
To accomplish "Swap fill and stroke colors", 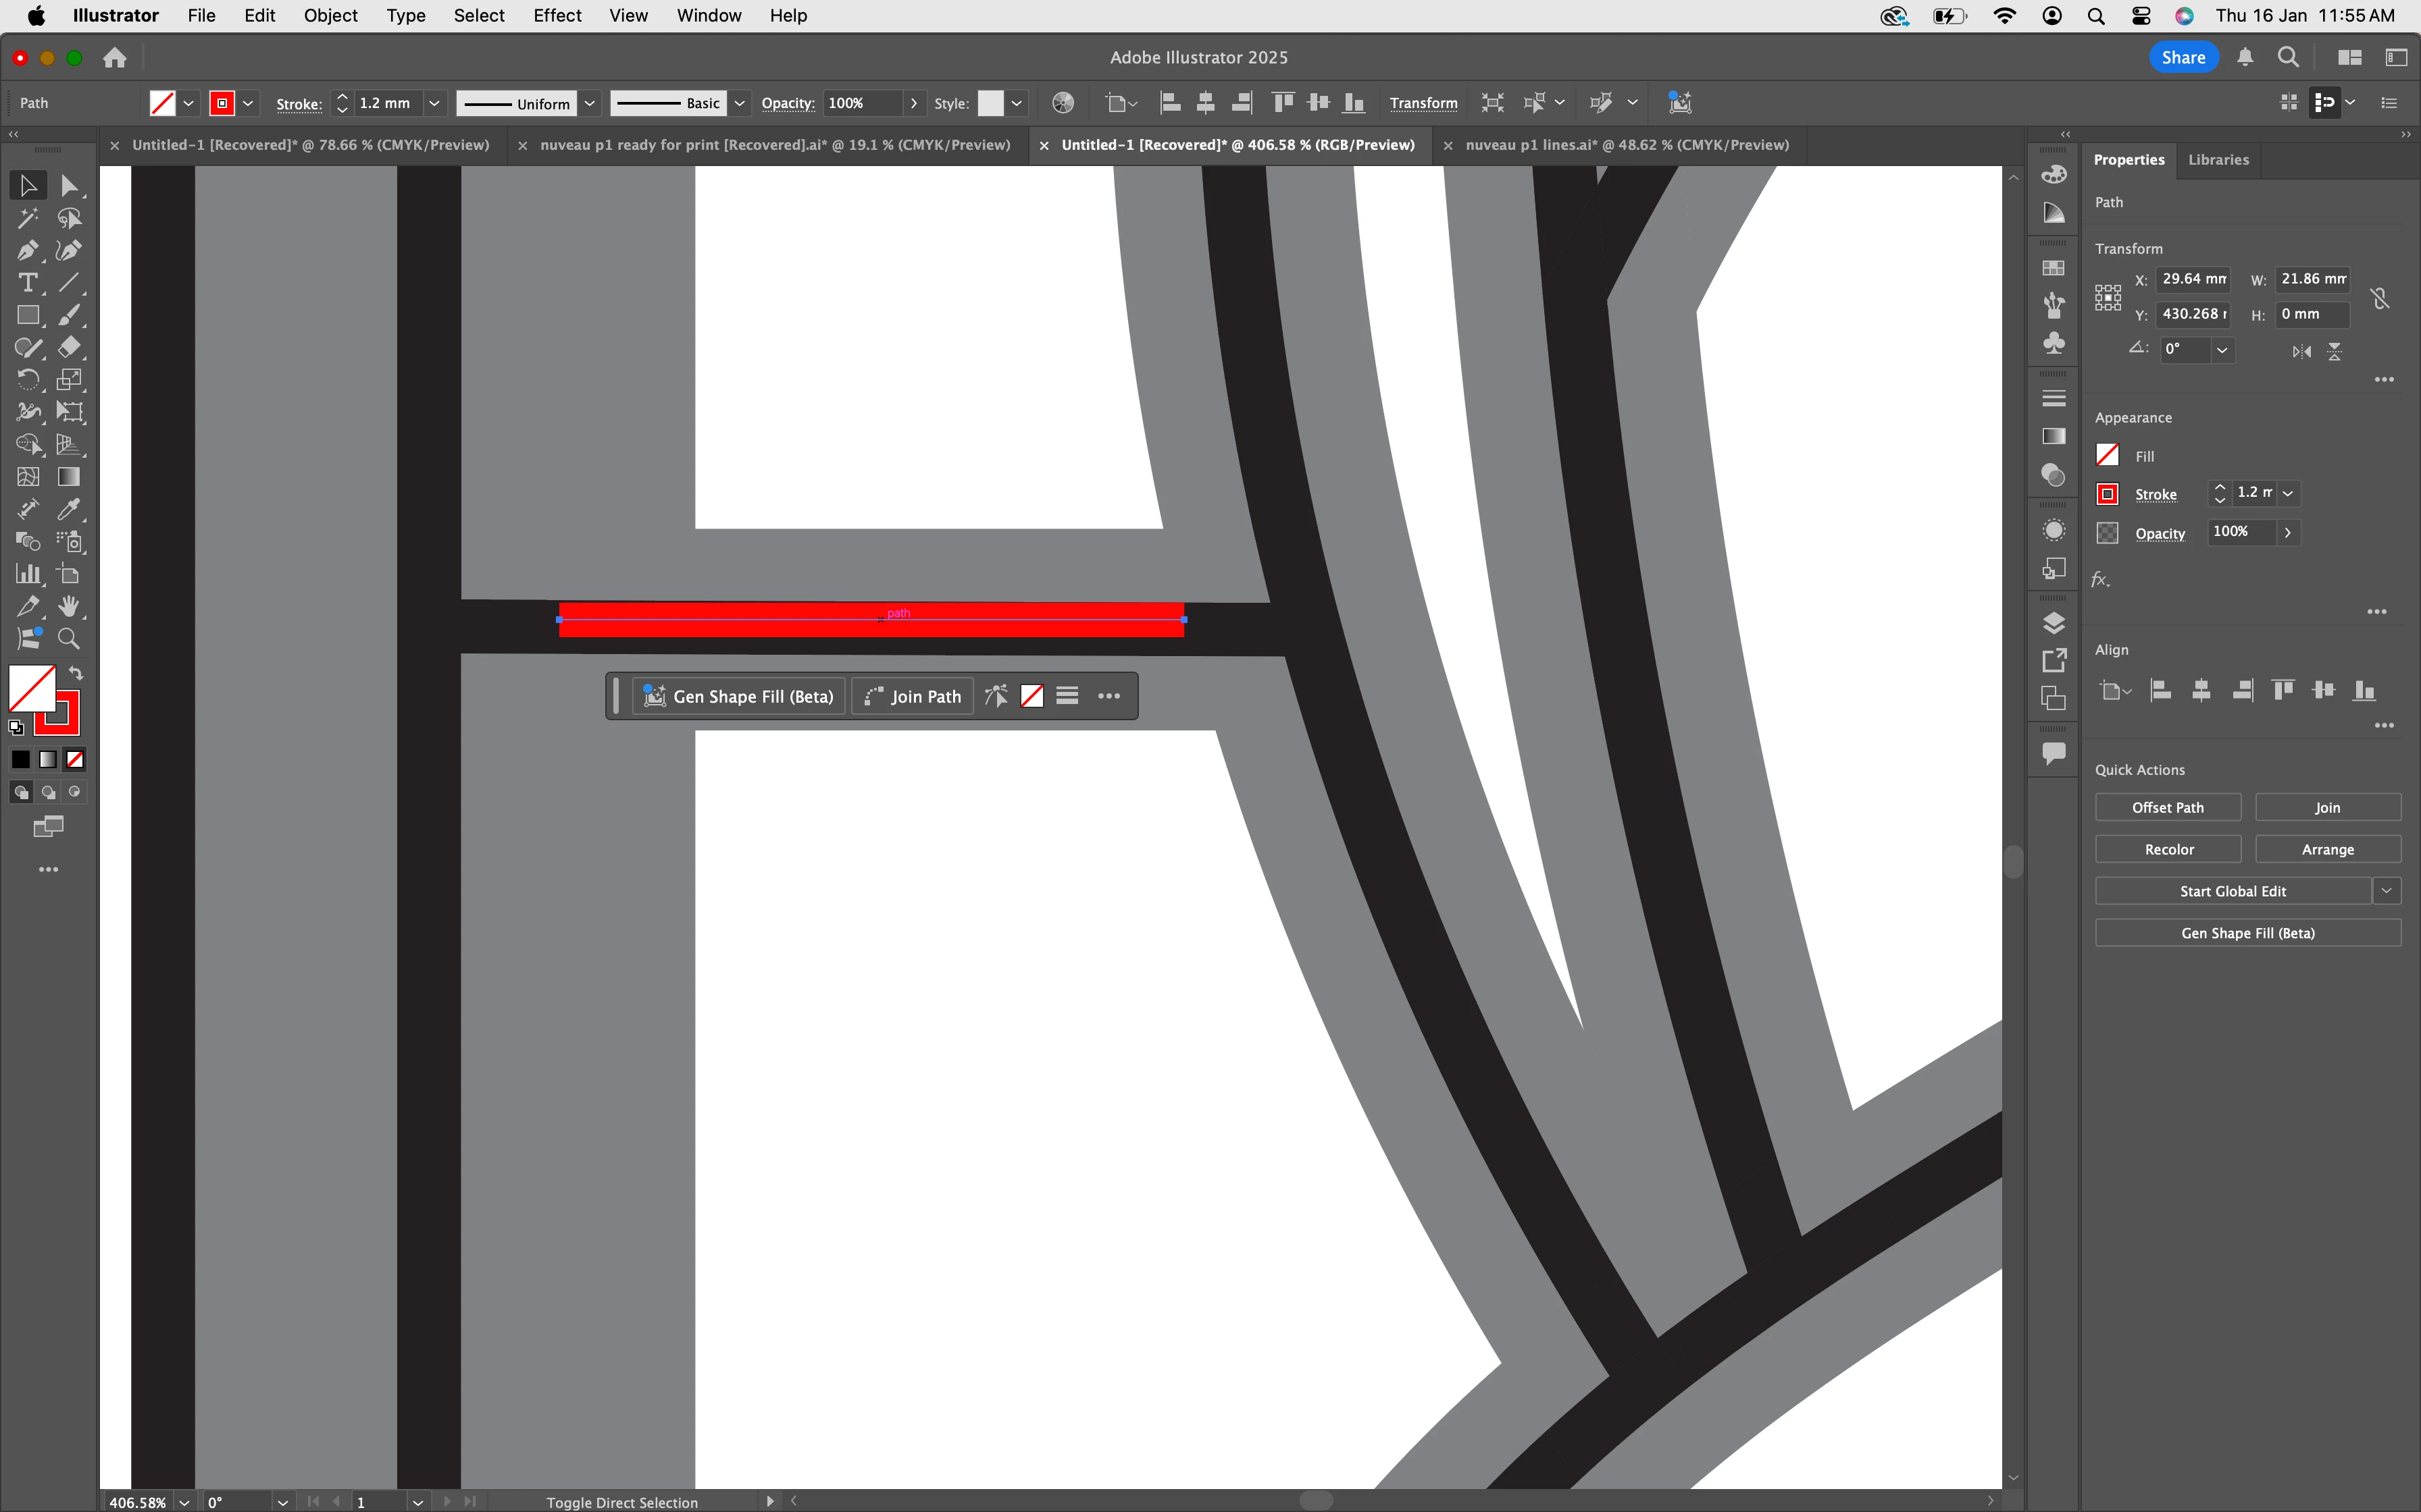I will tap(76, 674).
